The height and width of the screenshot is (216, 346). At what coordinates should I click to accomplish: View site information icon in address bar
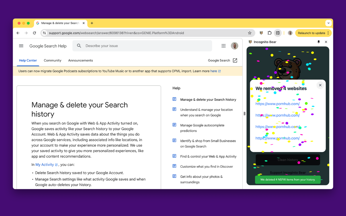pos(44,33)
